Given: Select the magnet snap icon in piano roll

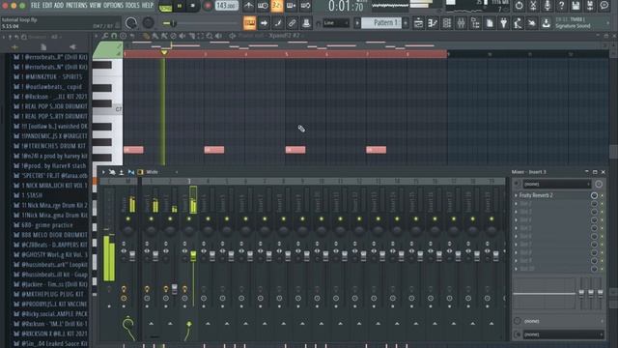Looking at the screenshot, I should pyautogui.click(x=114, y=36).
